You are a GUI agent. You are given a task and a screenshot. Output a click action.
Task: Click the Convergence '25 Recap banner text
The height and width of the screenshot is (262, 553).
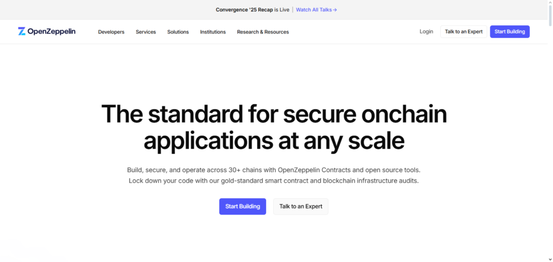252,10
